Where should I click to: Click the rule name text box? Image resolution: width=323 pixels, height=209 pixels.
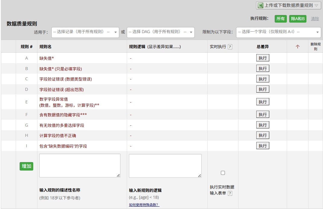[x=80, y=165]
